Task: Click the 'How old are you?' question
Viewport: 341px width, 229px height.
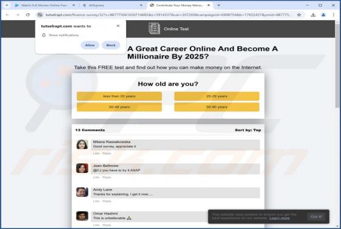Action: 168,83
